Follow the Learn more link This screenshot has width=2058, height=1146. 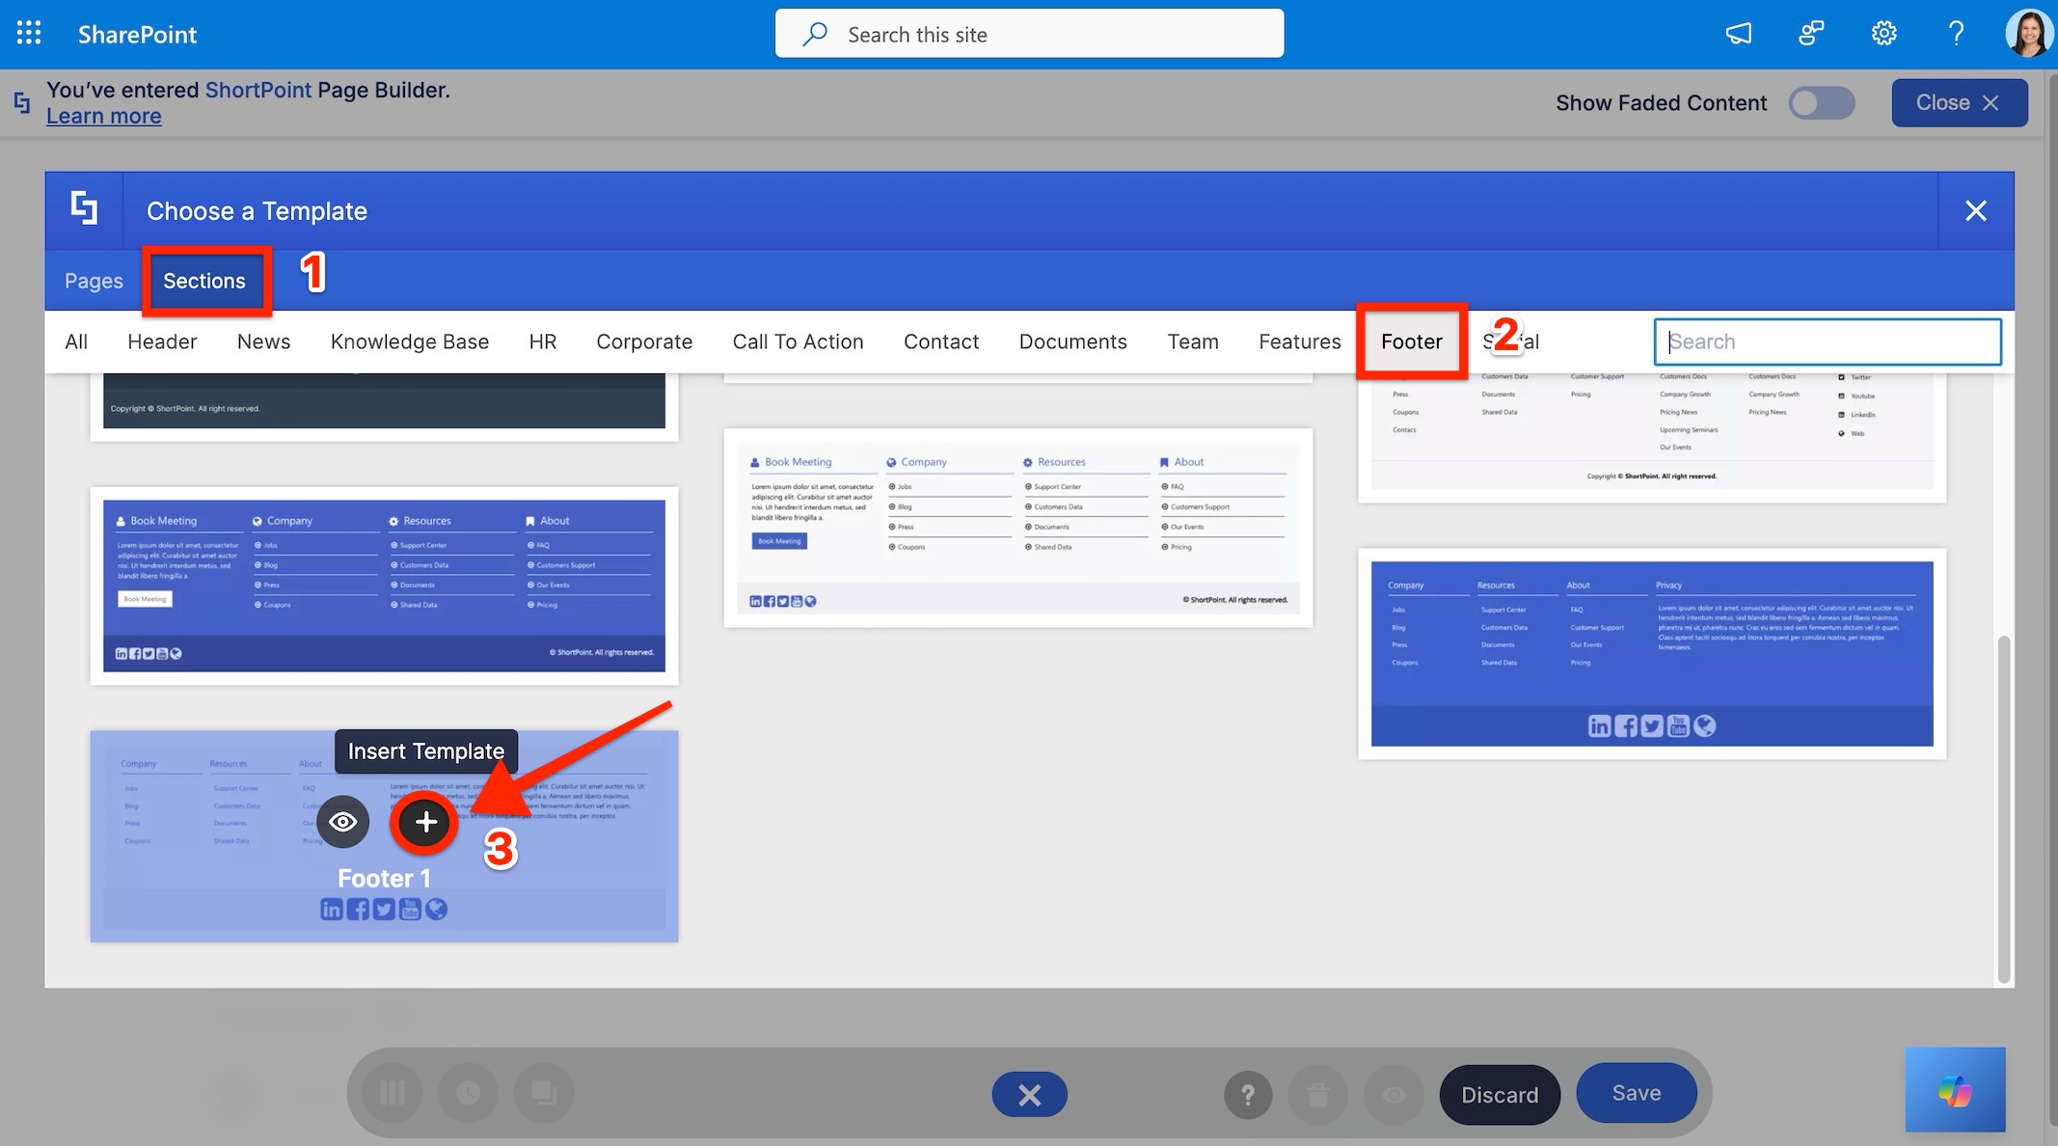coord(104,116)
